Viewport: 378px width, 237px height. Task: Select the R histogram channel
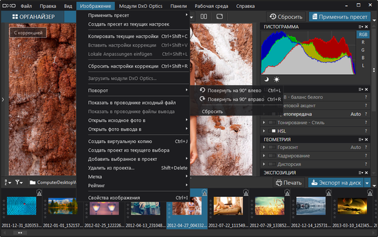click(363, 42)
